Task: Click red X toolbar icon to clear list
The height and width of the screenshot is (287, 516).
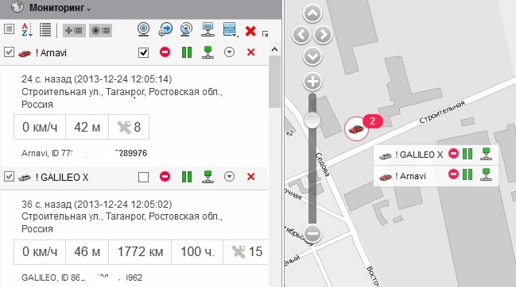Action: [250, 30]
